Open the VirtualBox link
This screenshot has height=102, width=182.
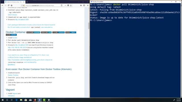click(x=11, y=96)
